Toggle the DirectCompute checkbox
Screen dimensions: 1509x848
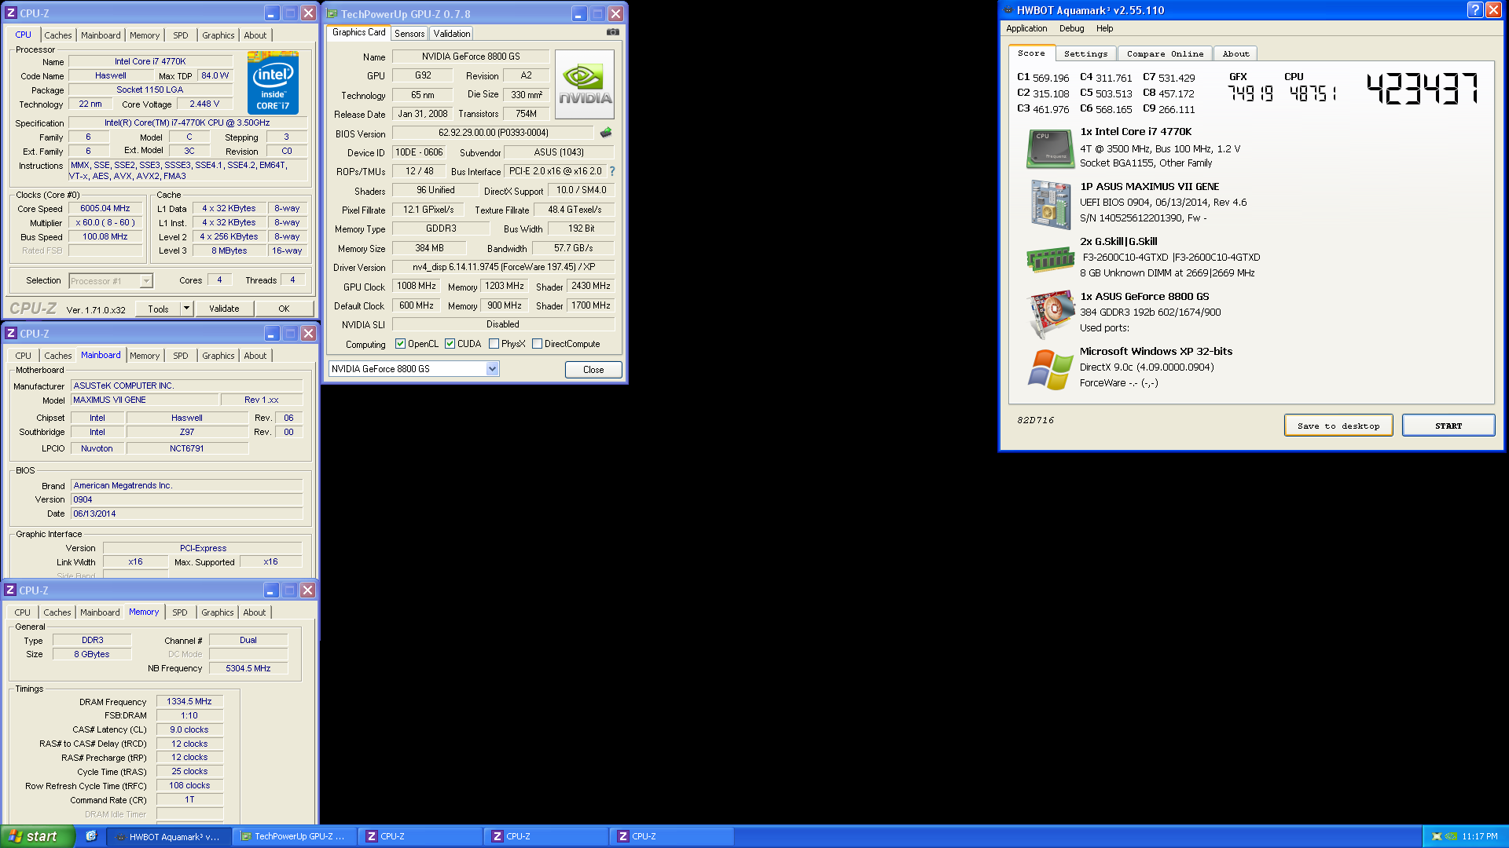(537, 344)
